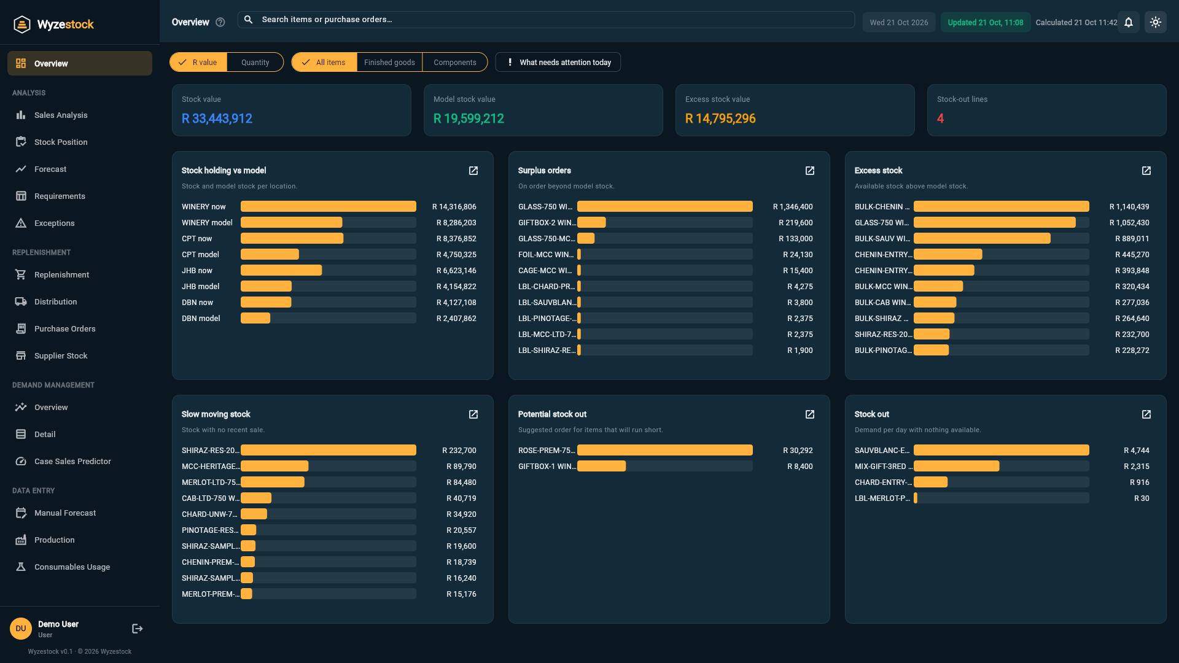Click the Updated 21 Oct, 11:08 badge

click(x=985, y=22)
